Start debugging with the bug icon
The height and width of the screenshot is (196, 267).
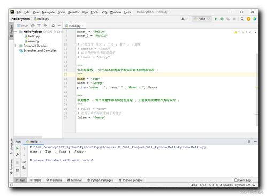point(222,19)
